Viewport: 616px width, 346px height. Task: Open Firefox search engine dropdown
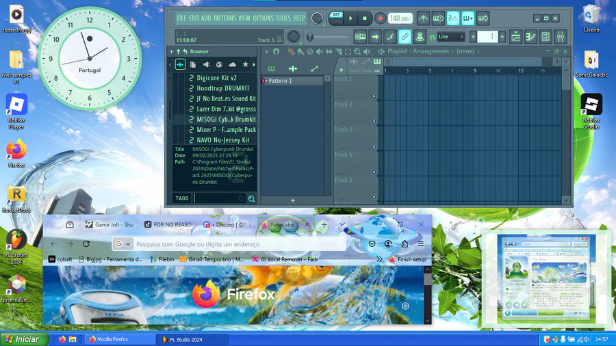click(123, 244)
